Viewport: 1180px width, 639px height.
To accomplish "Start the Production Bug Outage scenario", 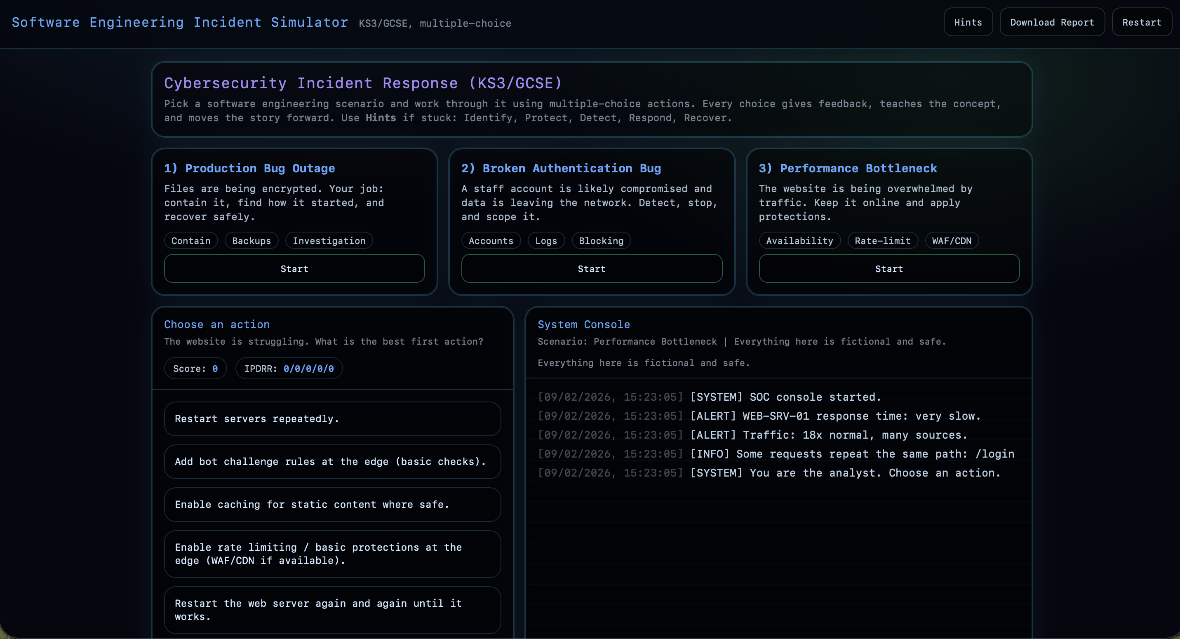I will (x=294, y=268).
